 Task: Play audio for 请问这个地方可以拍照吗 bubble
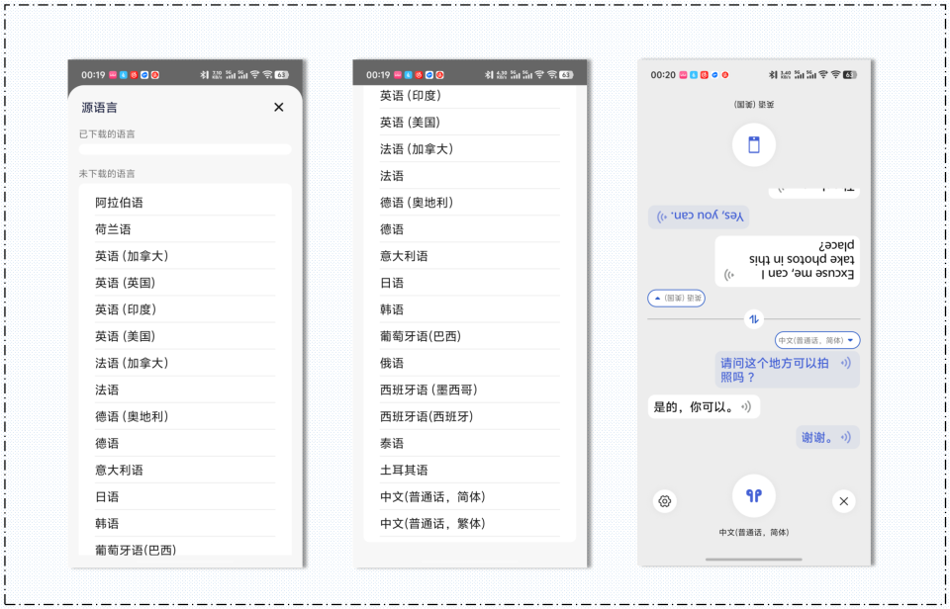coord(846,363)
